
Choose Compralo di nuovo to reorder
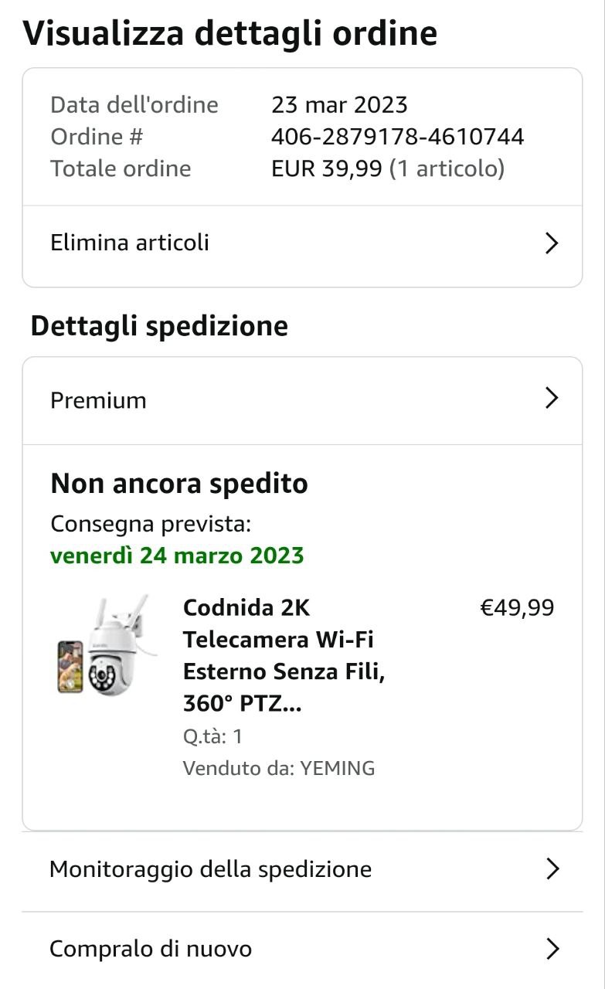151,949
